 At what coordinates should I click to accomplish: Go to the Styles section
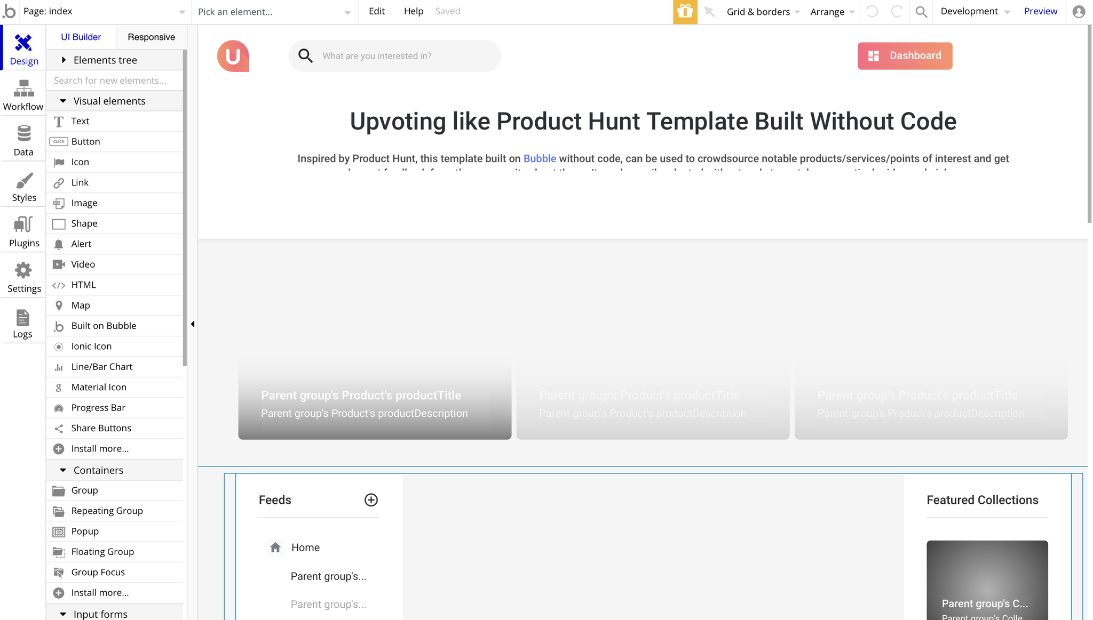coord(23,187)
